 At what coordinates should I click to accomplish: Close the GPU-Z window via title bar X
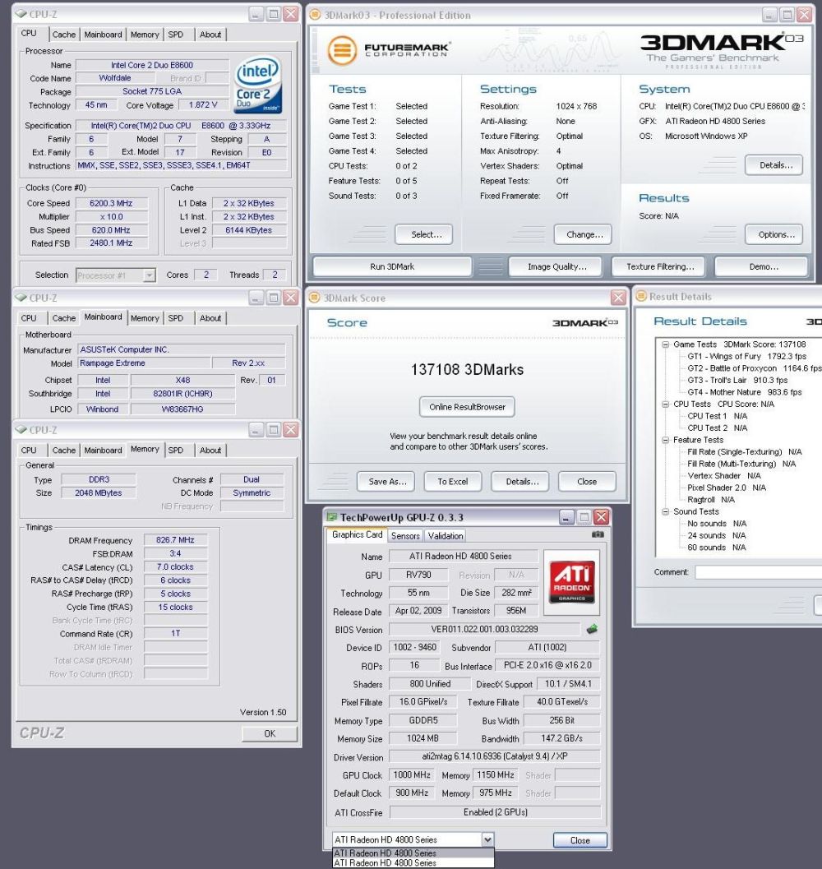coord(602,517)
